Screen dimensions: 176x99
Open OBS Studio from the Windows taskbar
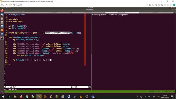pos(87,97)
